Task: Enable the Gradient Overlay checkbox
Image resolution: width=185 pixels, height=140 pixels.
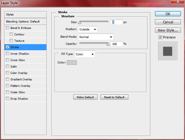Action: [x=7, y=79]
